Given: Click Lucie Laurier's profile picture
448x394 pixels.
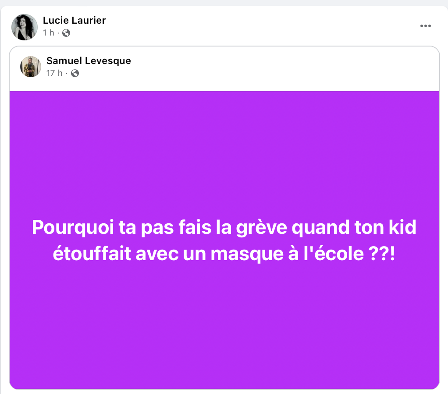Looking at the screenshot, I should click(25, 27).
